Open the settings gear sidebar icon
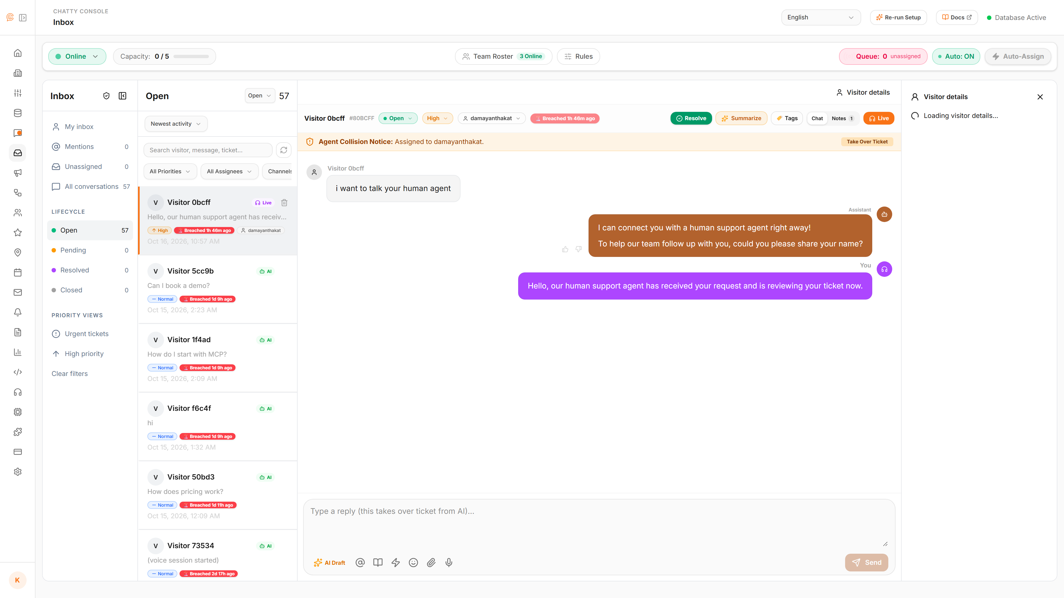Image resolution: width=1064 pixels, height=598 pixels. point(17,472)
